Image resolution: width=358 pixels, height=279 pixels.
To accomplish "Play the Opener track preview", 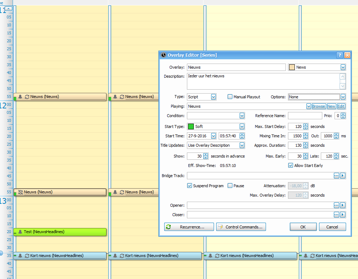I will tap(343, 205).
